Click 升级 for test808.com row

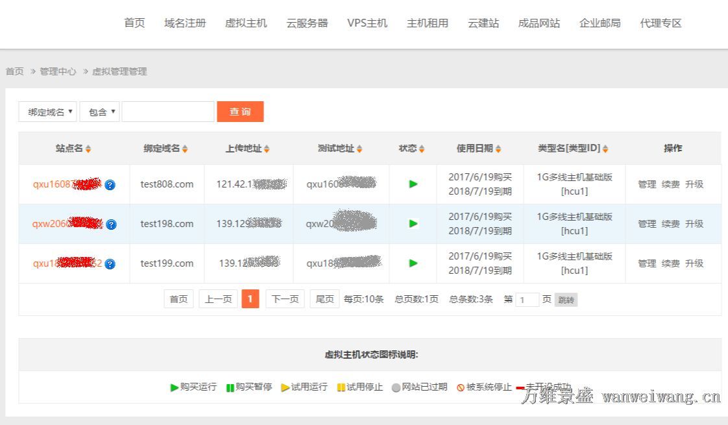point(694,184)
